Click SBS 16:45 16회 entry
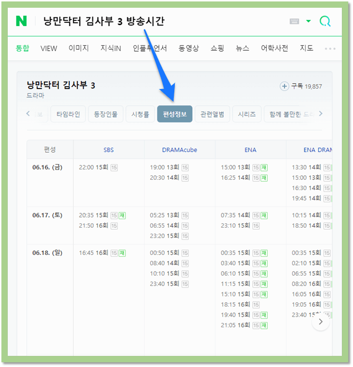353x367 pixels. (102, 253)
